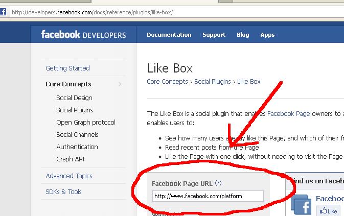344x216 pixels.
Task: Open Authentication sidebar item
Action: [x=77, y=147]
